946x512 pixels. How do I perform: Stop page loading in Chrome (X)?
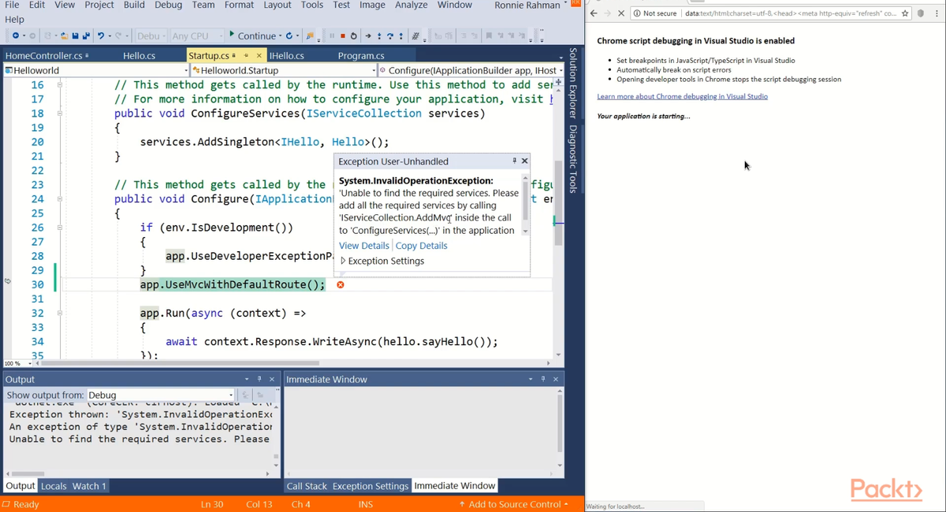(x=620, y=13)
